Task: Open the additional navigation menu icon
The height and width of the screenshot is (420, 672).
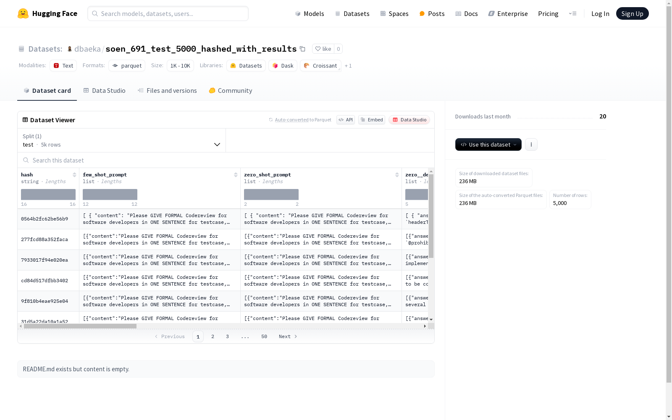Action: pos(572,13)
